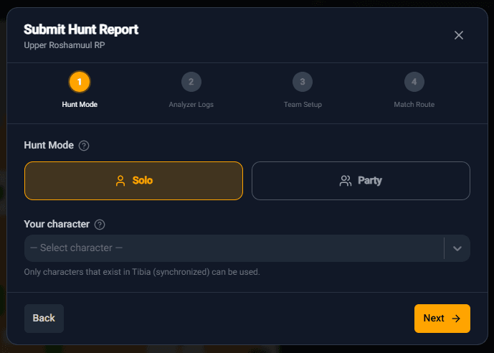
Task: Open the Team Setup step label
Action: click(303, 105)
